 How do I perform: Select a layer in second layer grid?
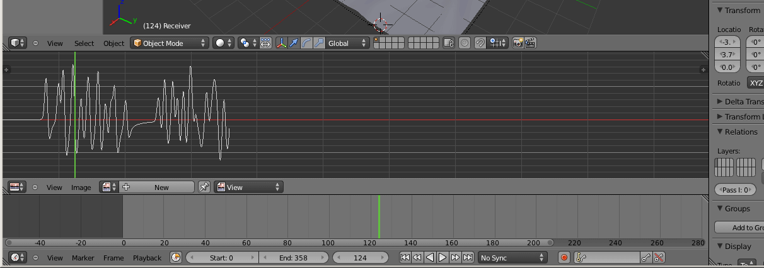point(423,43)
